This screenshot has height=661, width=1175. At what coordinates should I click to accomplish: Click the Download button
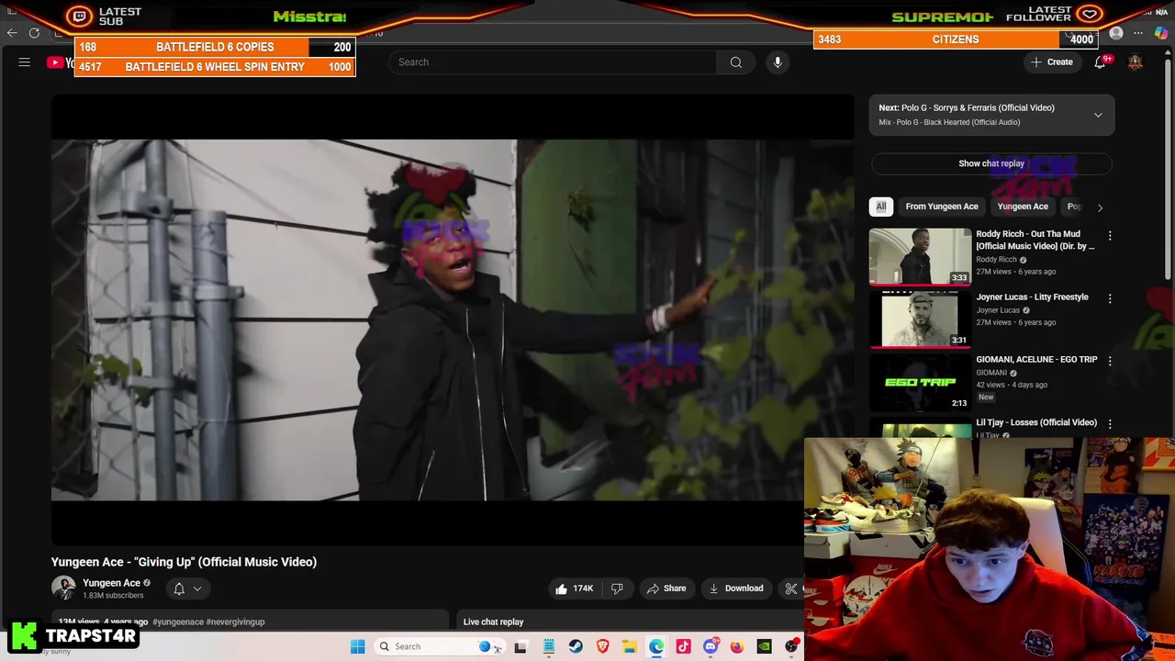(x=736, y=588)
